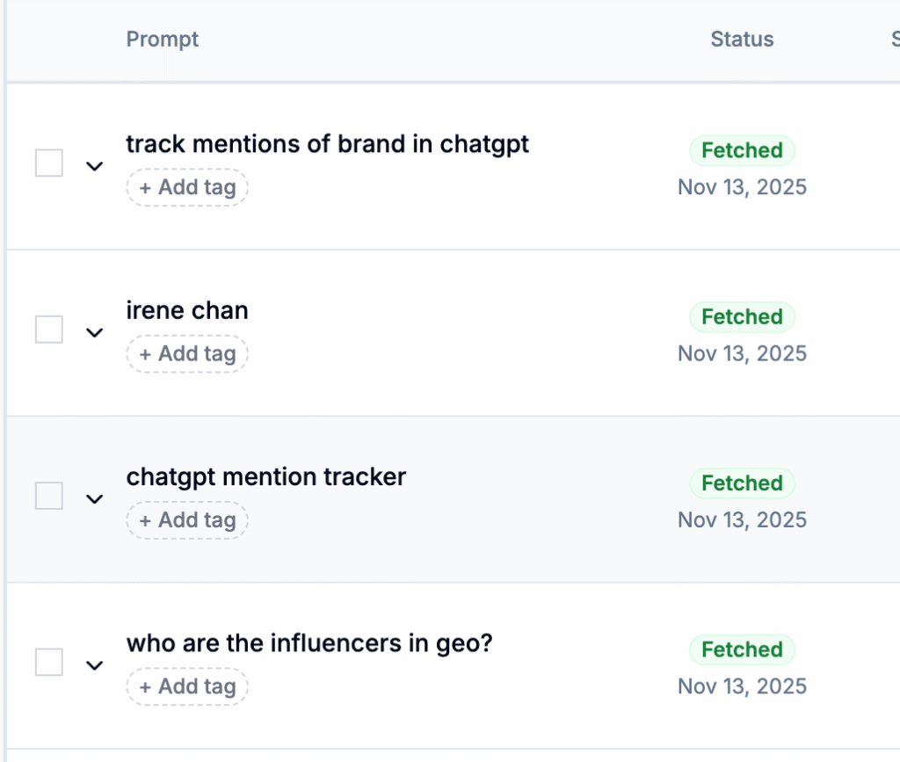Check the box for 'track mentions of brand in chatgpt'
This screenshot has height=762, width=900.
(x=49, y=163)
